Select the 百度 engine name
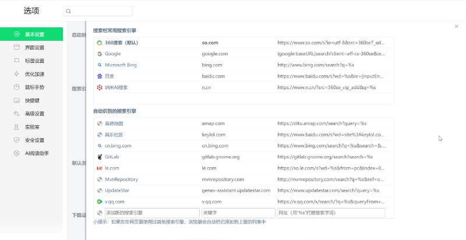This screenshot has height=240, width=466. pos(110,76)
